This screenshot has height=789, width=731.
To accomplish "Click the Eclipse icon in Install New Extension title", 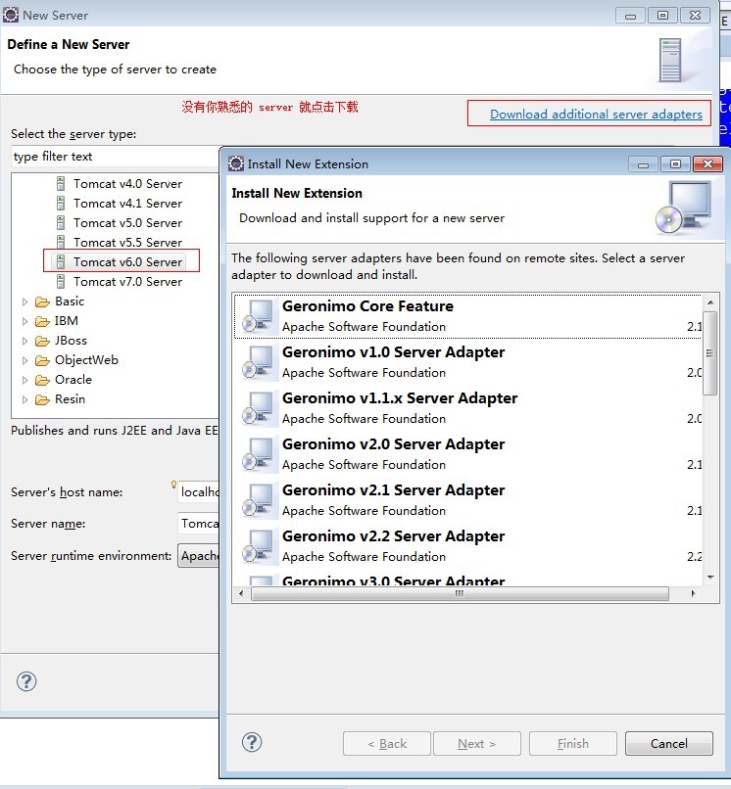I will (x=236, y=163).
